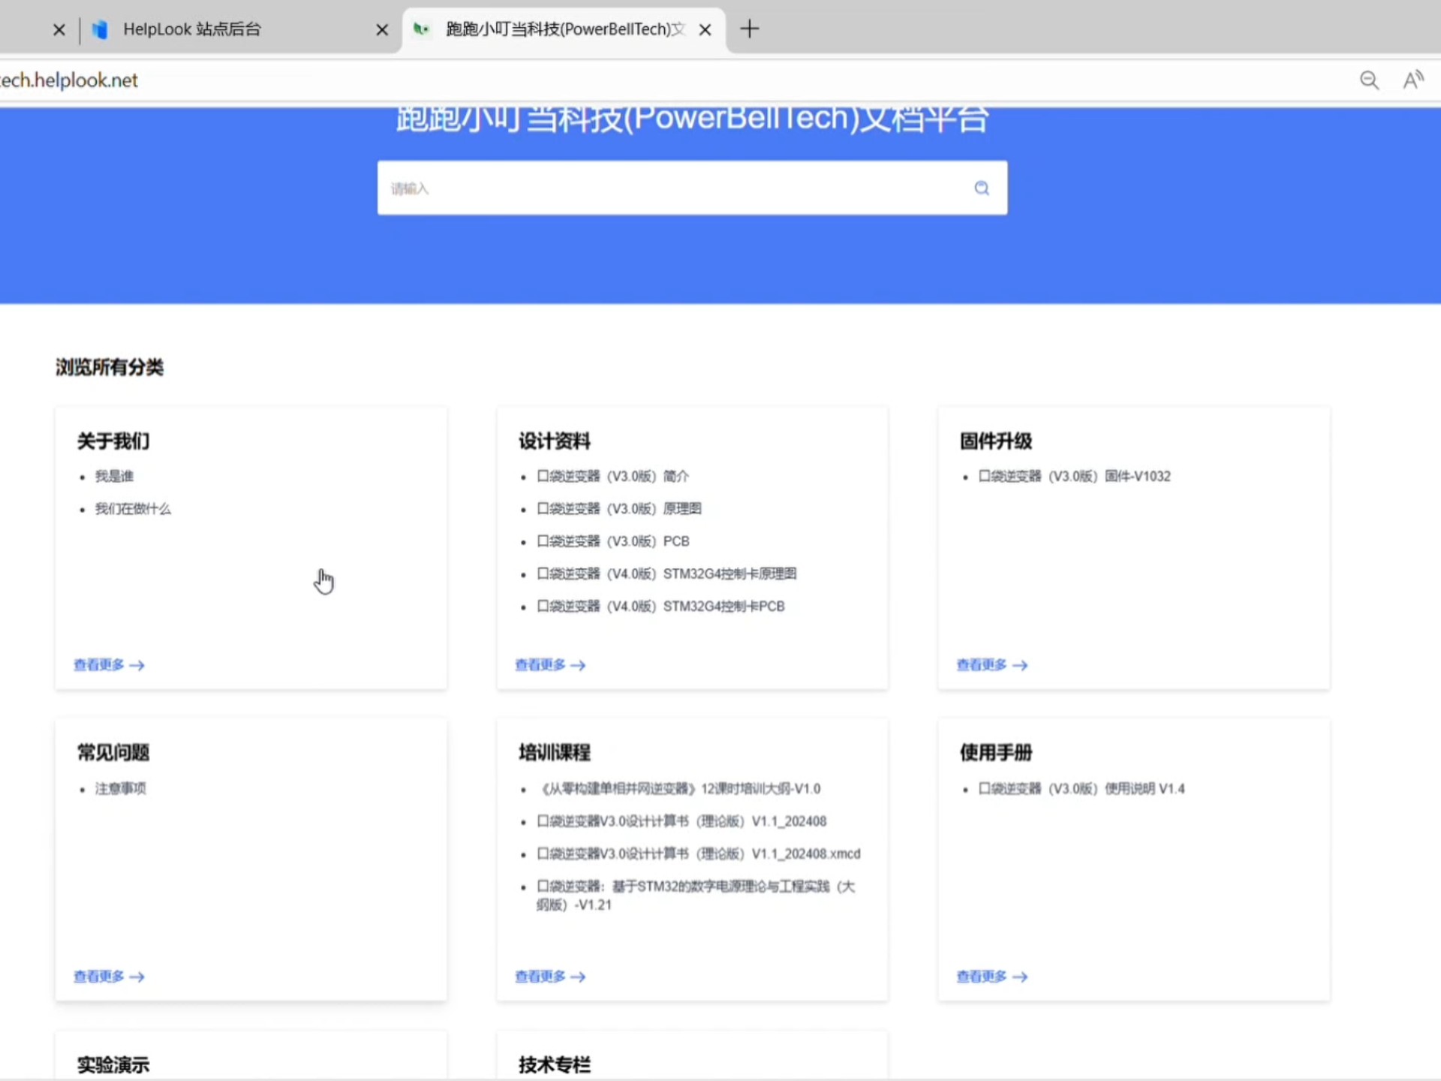The width and height of the screenshot is (1441, 1081).
Task: Open the 注意事项 article
Action: point(120,788)
